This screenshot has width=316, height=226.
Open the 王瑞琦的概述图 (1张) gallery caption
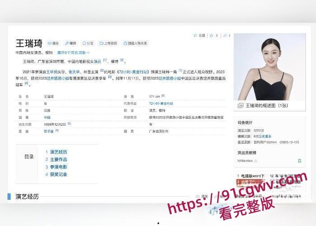click(x=267, y=105)
